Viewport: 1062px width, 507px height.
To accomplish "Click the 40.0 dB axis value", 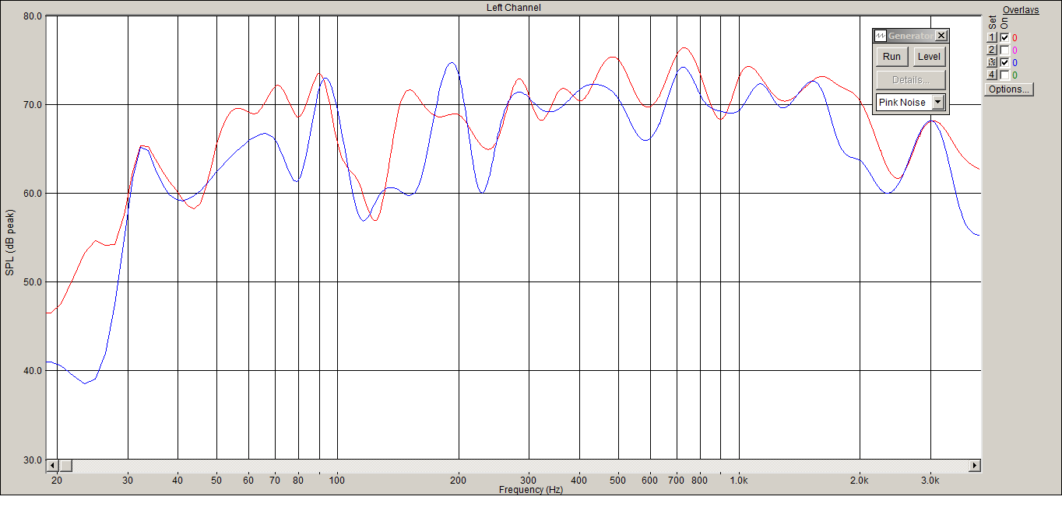I will [x=32, y=370].
